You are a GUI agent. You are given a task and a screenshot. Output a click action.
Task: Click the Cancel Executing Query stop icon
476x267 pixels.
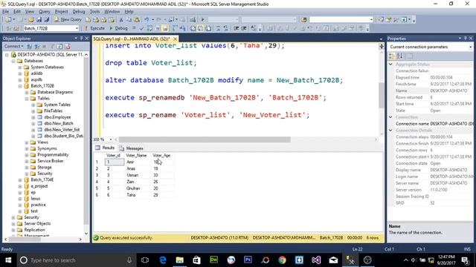click(134, 28)
